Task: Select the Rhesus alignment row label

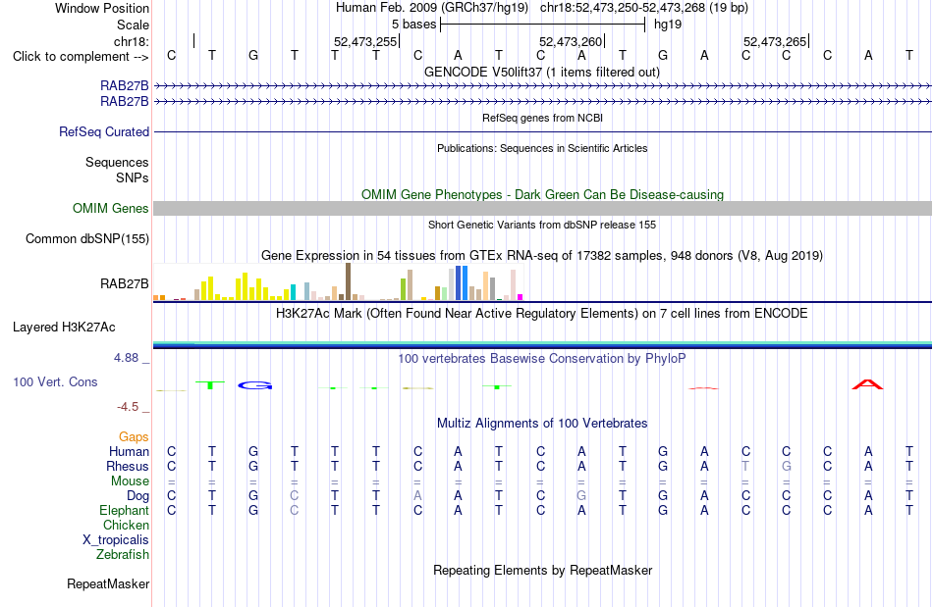Action: 128,466
